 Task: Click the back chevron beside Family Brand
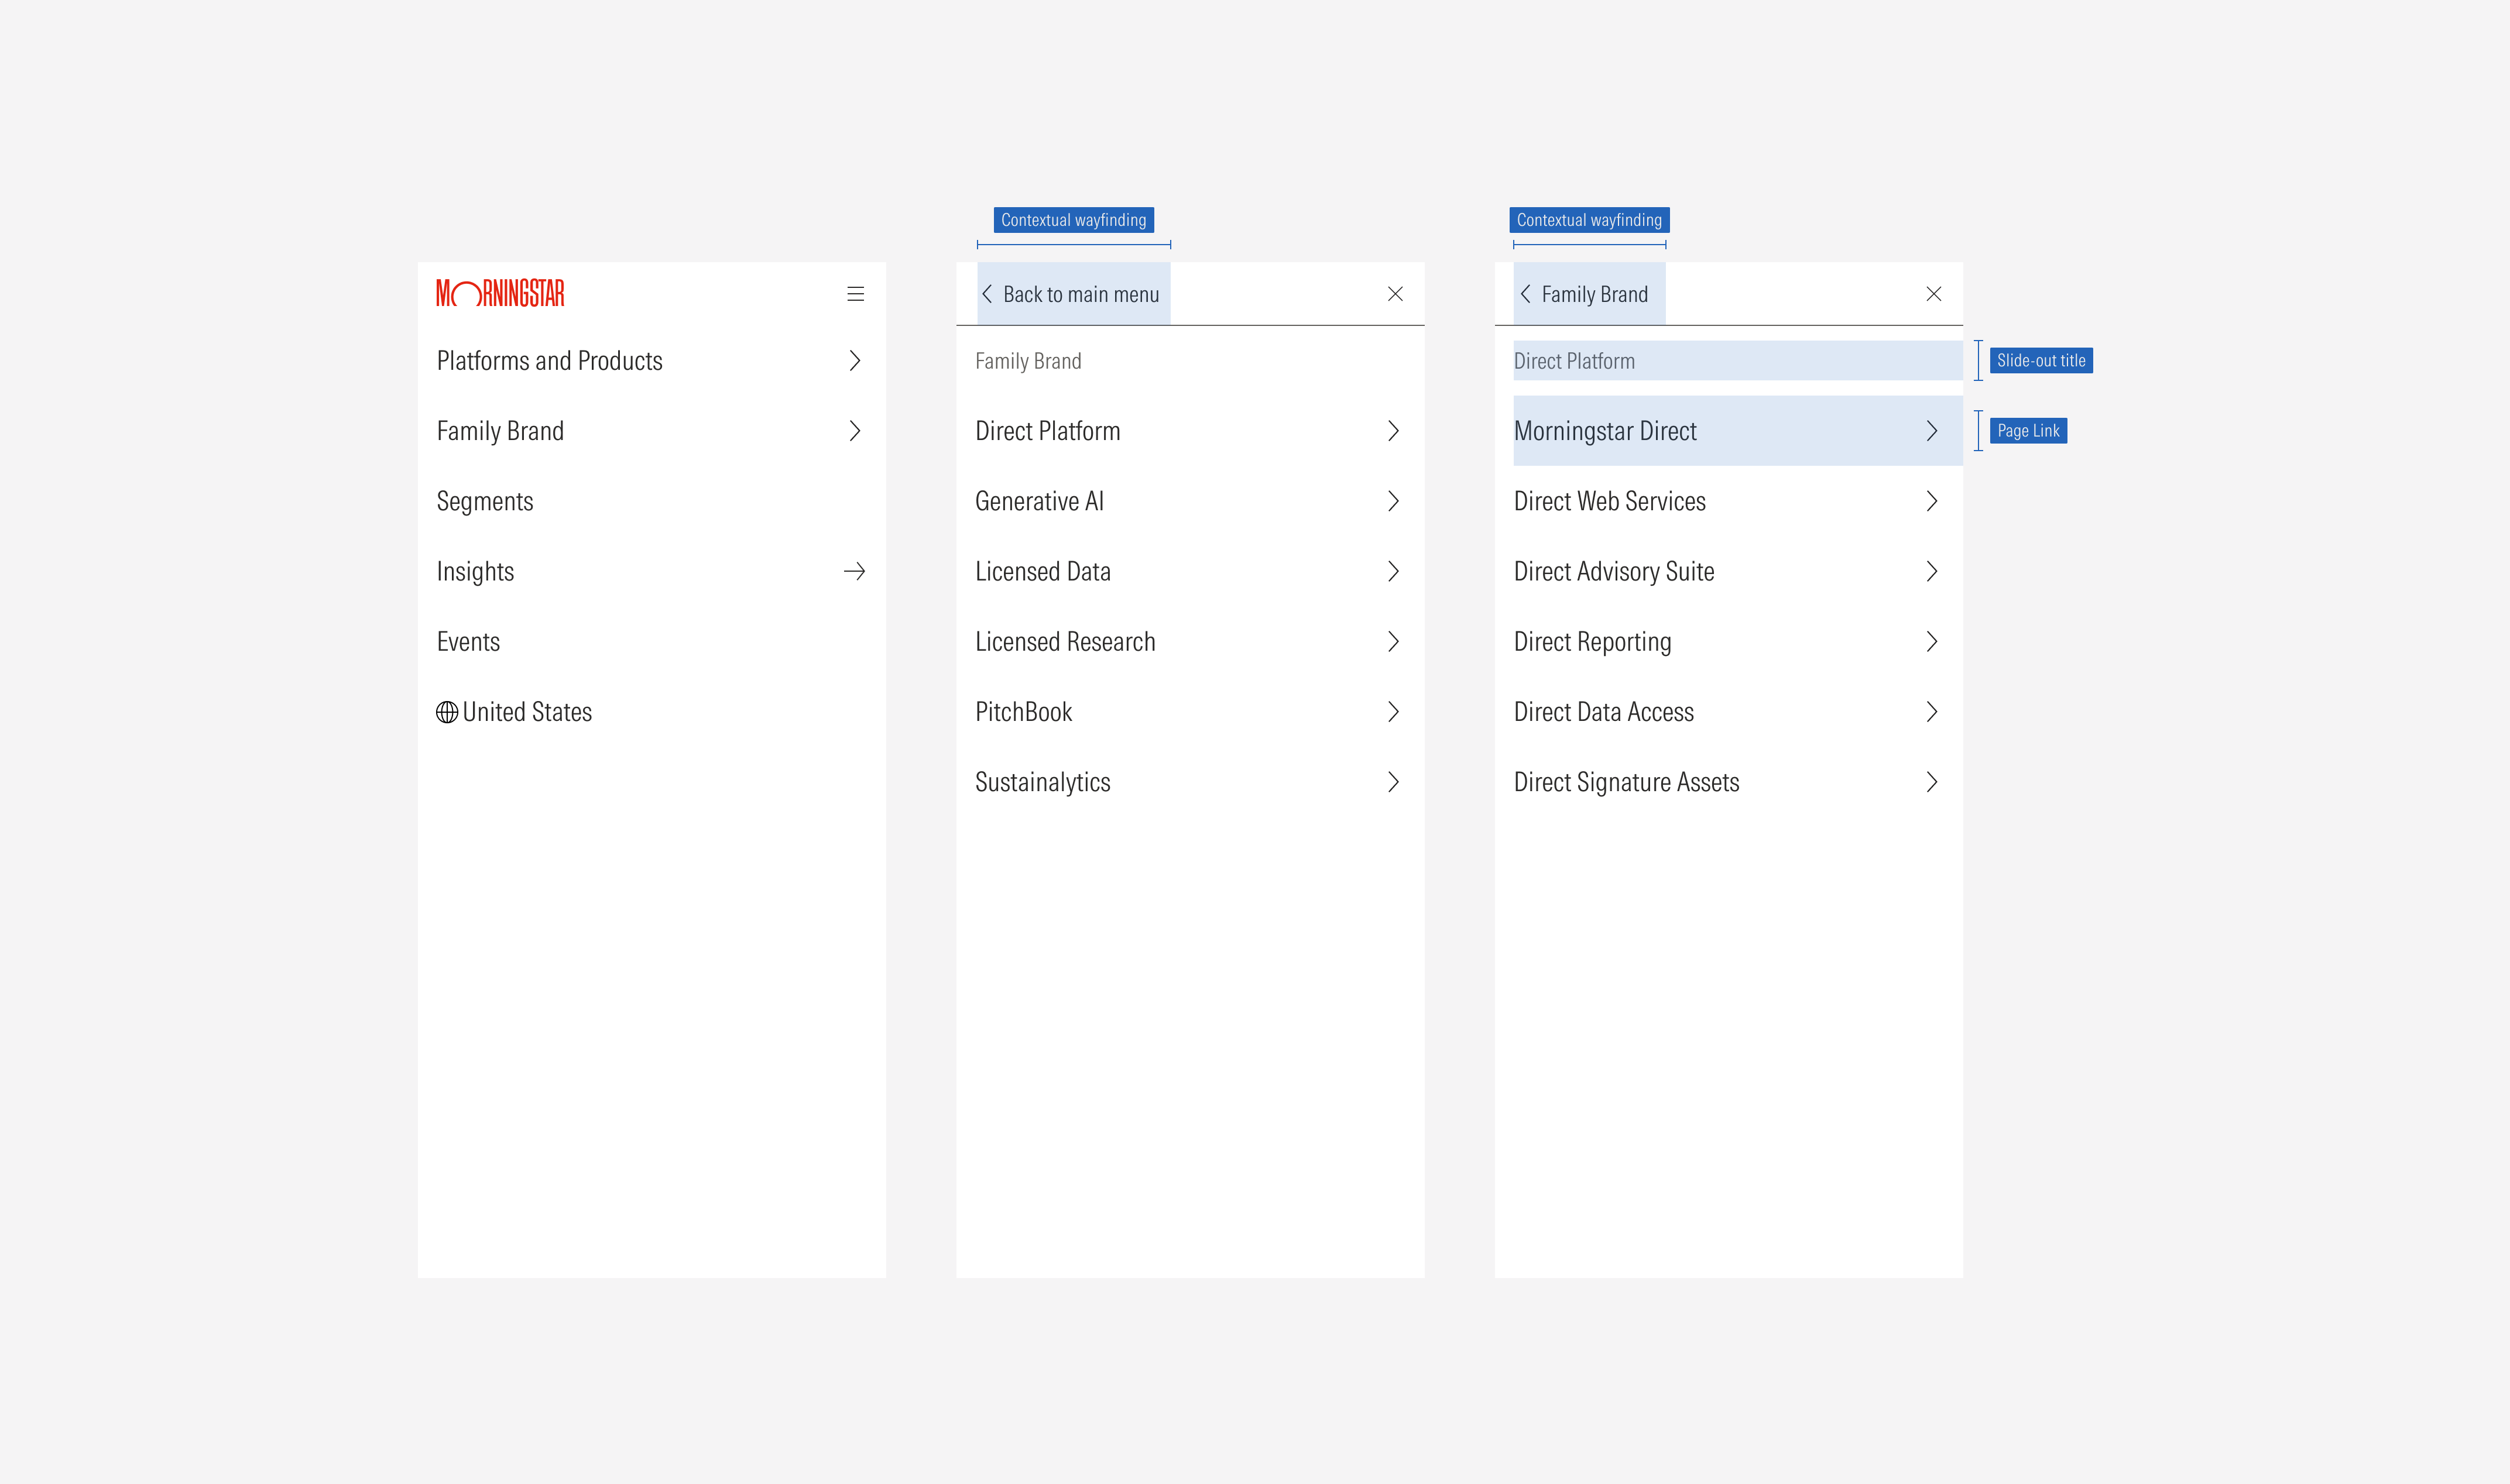click(x=1526, y=293)
